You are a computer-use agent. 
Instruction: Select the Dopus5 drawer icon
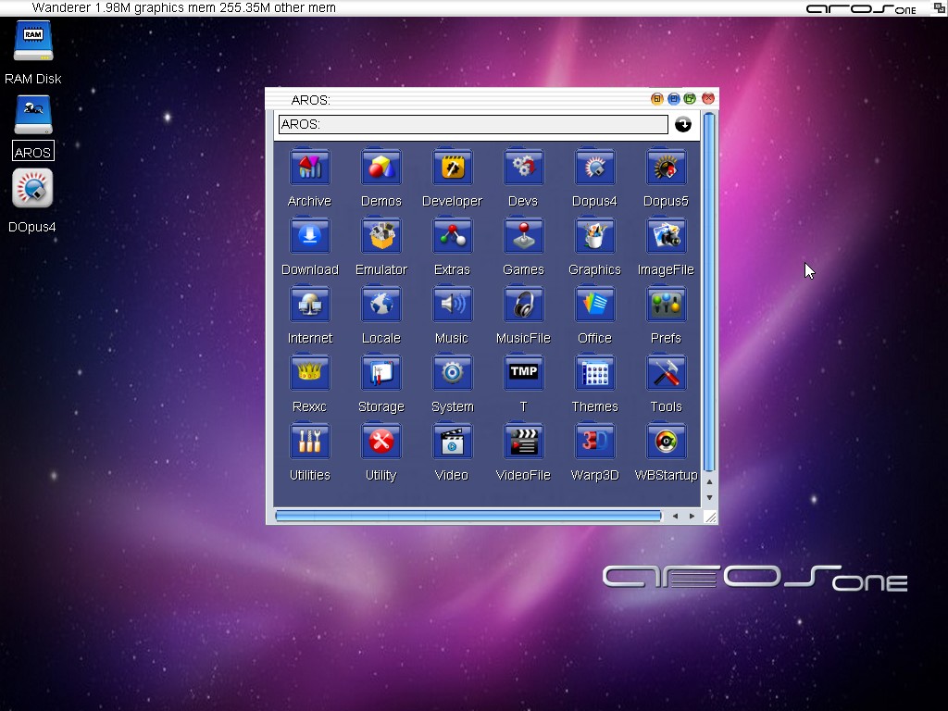tap(666, 168)
